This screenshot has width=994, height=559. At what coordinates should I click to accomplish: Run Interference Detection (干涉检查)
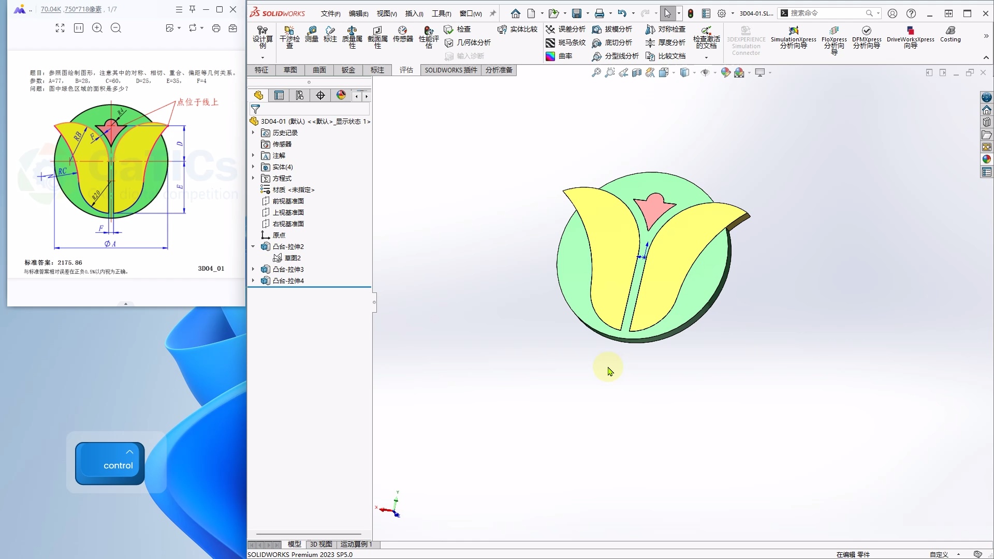point(289,36)
